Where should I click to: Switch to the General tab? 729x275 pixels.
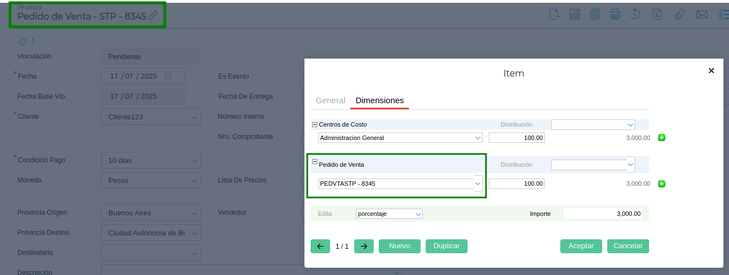(330, 100)
